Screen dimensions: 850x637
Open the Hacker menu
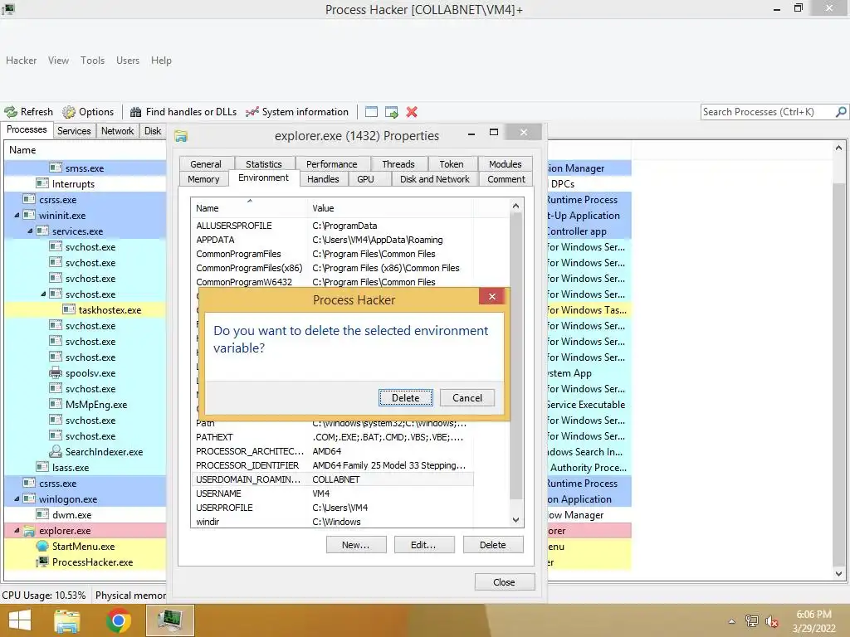pyautogui.click(x=21, y=61)
